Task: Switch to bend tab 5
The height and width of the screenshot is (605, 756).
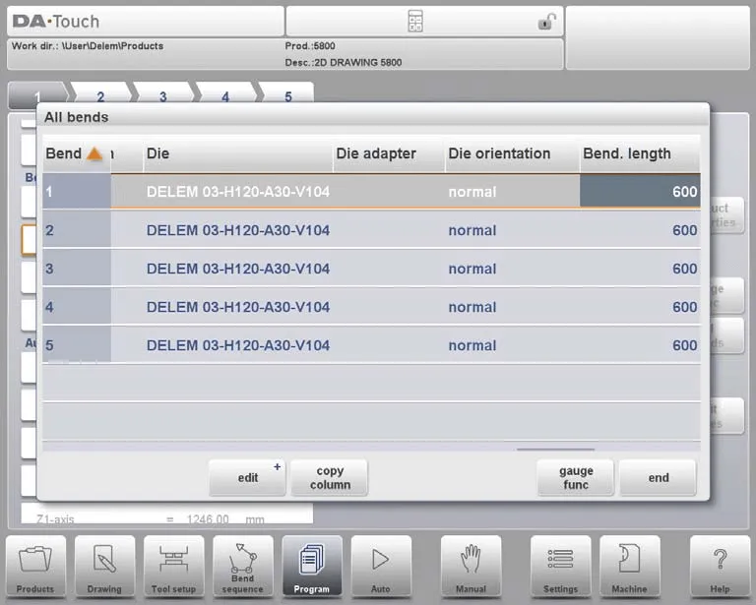Action: tap(288, 96)
